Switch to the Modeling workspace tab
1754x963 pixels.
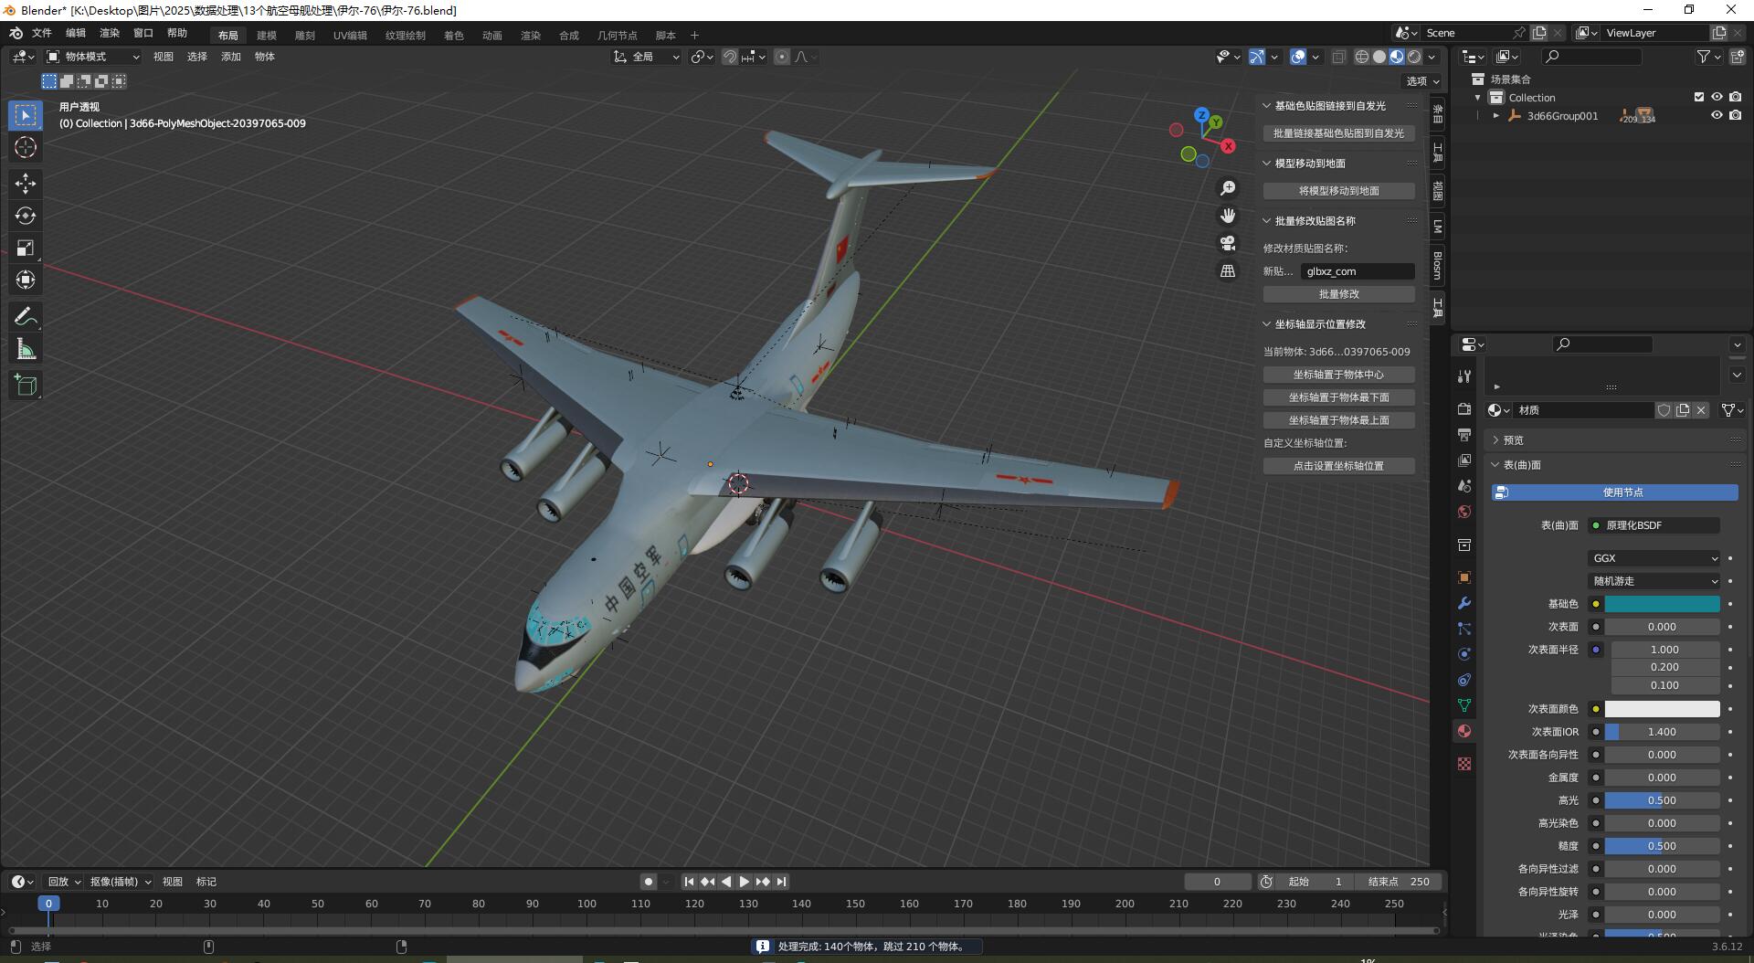coord(267,36)
